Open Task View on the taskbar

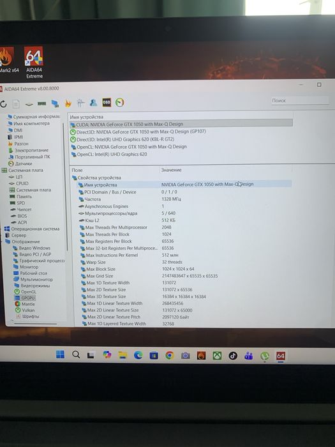[x=91, y=355]
